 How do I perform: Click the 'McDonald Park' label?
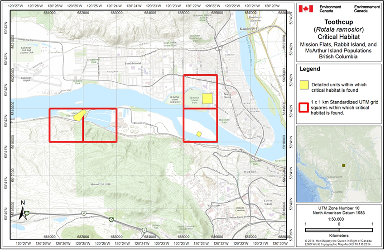tap(224, 121)
